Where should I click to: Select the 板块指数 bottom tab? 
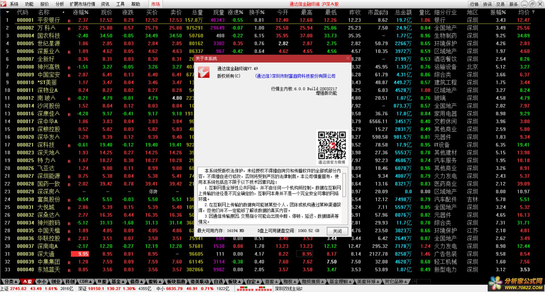point(176,282)
